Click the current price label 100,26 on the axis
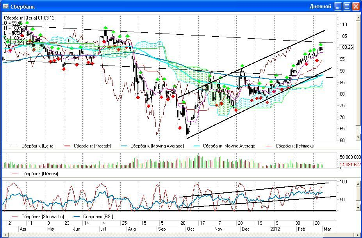The image size is (362, 238). (346, 48)
